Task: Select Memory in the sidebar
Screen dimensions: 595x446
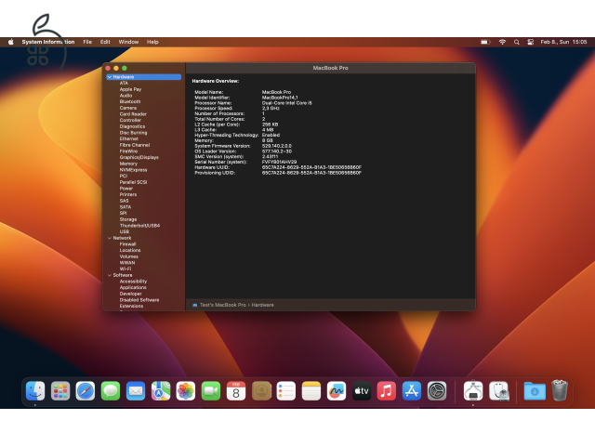Action: pyautogui.click(x=128, y=164)
